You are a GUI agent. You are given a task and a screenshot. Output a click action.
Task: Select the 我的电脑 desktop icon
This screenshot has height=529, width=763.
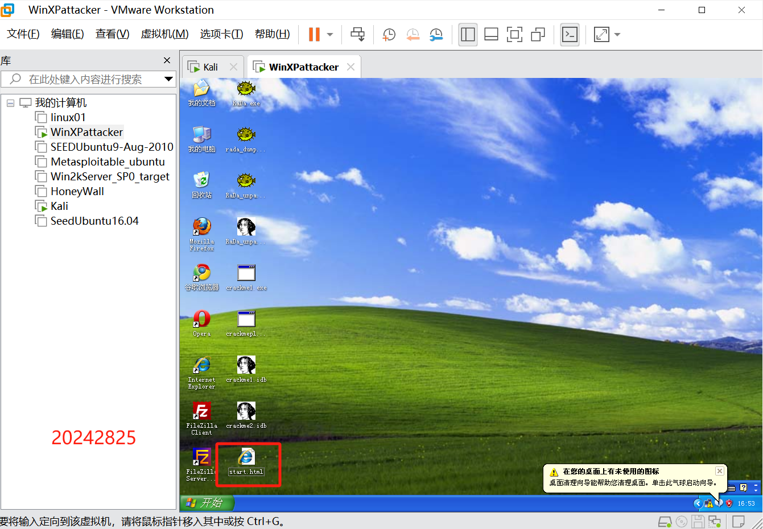(x=202, y=139)
